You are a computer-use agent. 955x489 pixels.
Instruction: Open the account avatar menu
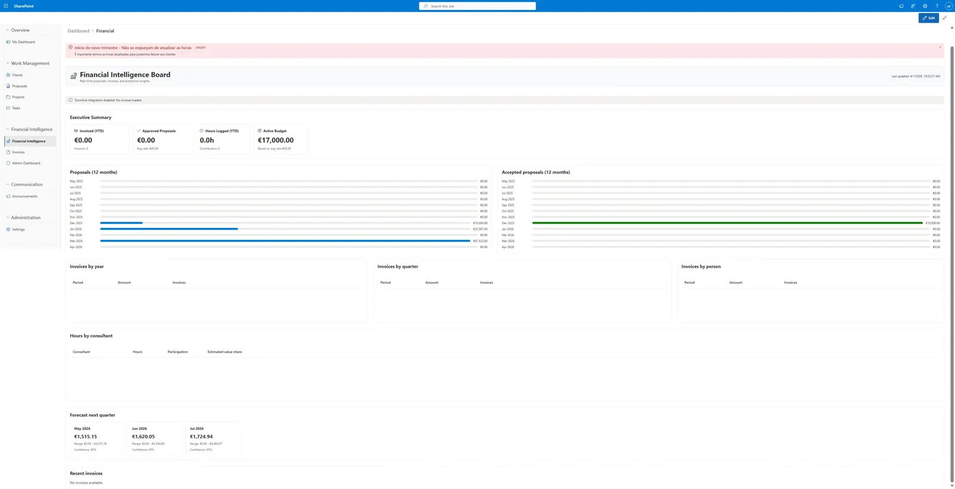click(x=948, y=6)
